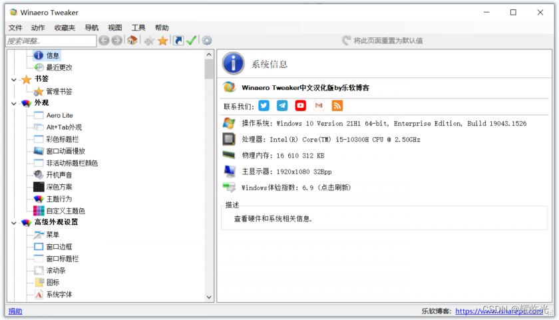Image resolution: width=559 pixels, height=320 pixels.
Task: Open the Twitter contact icon
Action: [264, 106]
